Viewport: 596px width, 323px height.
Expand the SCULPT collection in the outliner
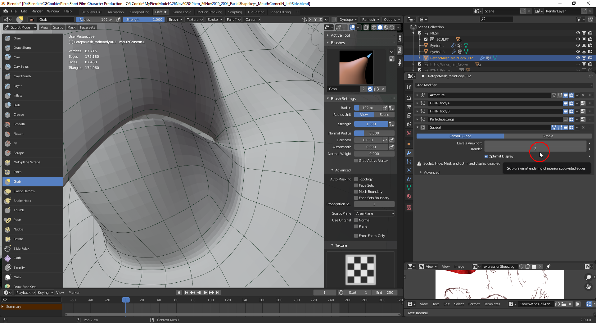419,39
